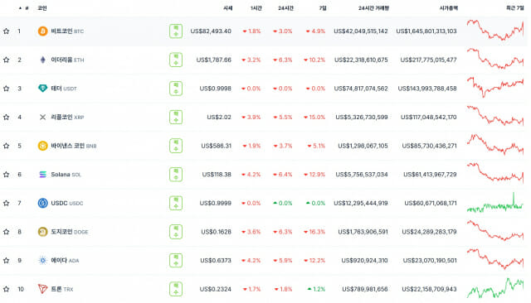
Task: Toggle favorite star for Bitcoin row
Action: tap(6, 31)
